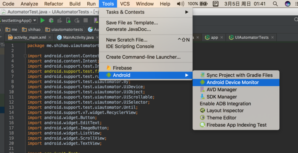
Task: Click the line 'import android.widget.Button;'
Action: pyautogui.click(x=62, y=117)
